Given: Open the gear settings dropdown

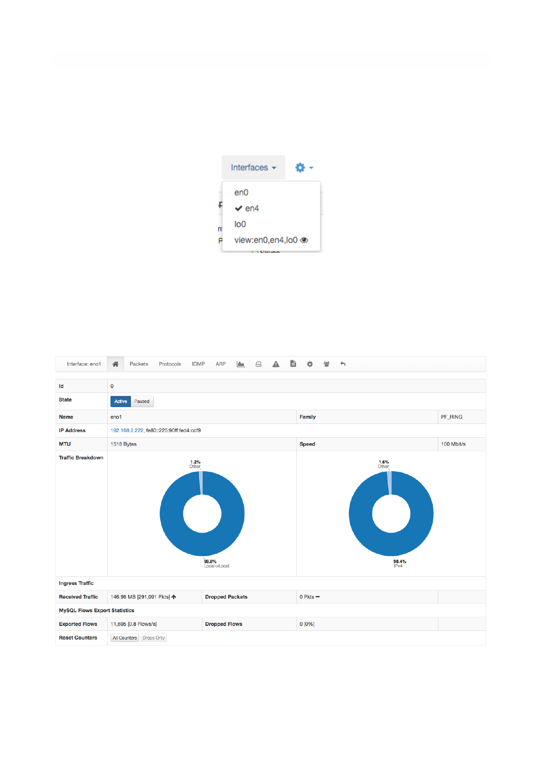Looking at the screenshot, I should click(x=304, y=167).
